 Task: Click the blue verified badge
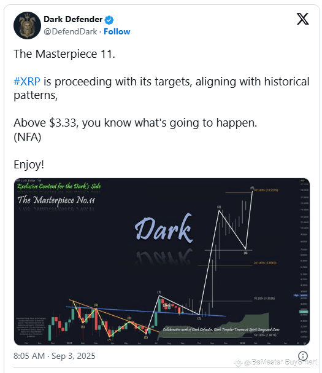pos(109,20)
